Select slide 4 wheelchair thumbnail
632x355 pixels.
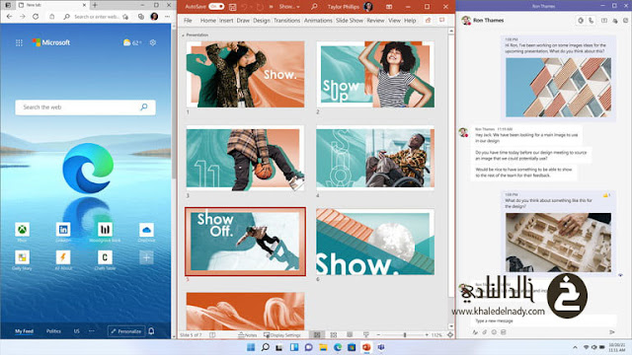375,158
